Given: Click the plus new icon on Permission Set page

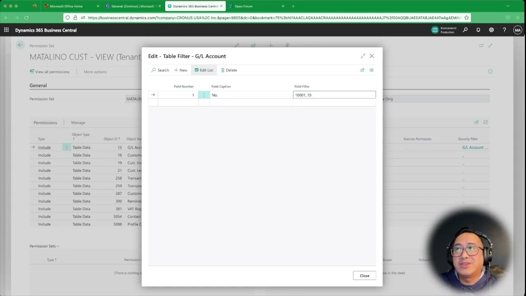Looking at the screenshot, I should coord(270,45).
